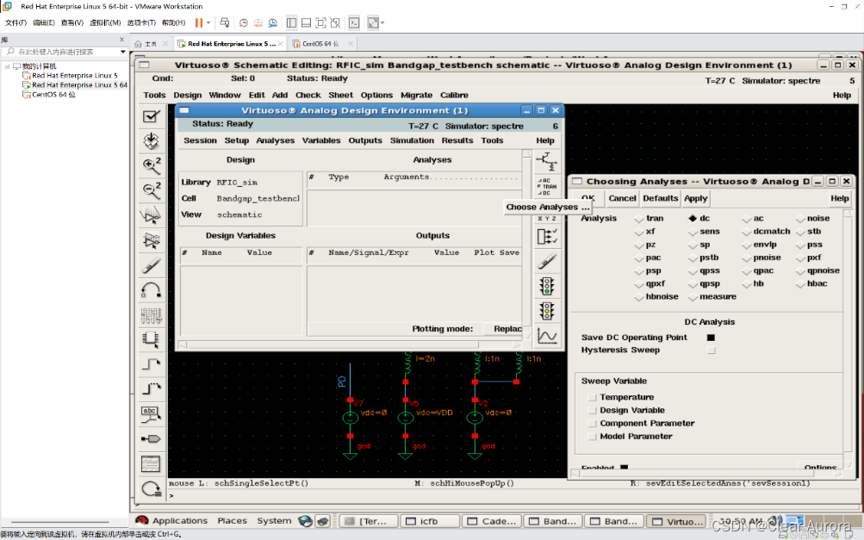864x540 pixels.
Task: Select the stb analysis radio button
Action: [800, 232]
